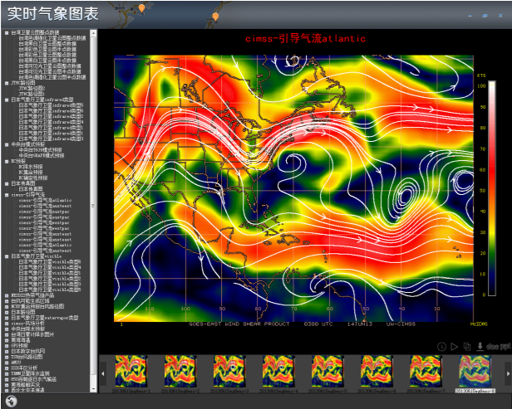Click the copy image icon
The image size is (512, 409).
pos(466,346)
